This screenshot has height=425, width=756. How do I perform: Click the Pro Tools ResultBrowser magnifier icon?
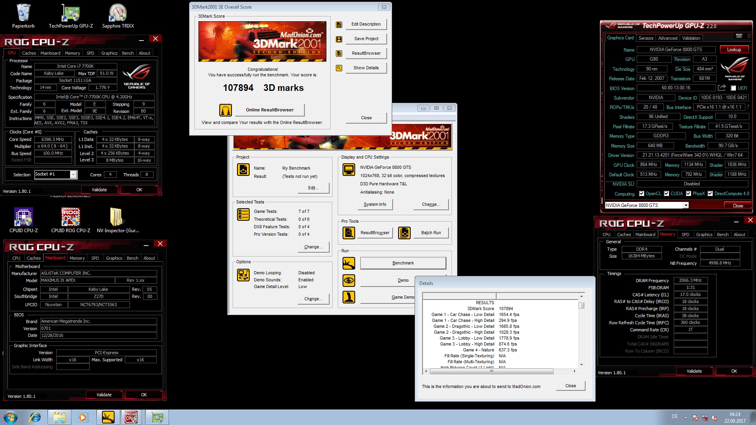(349, 233)
